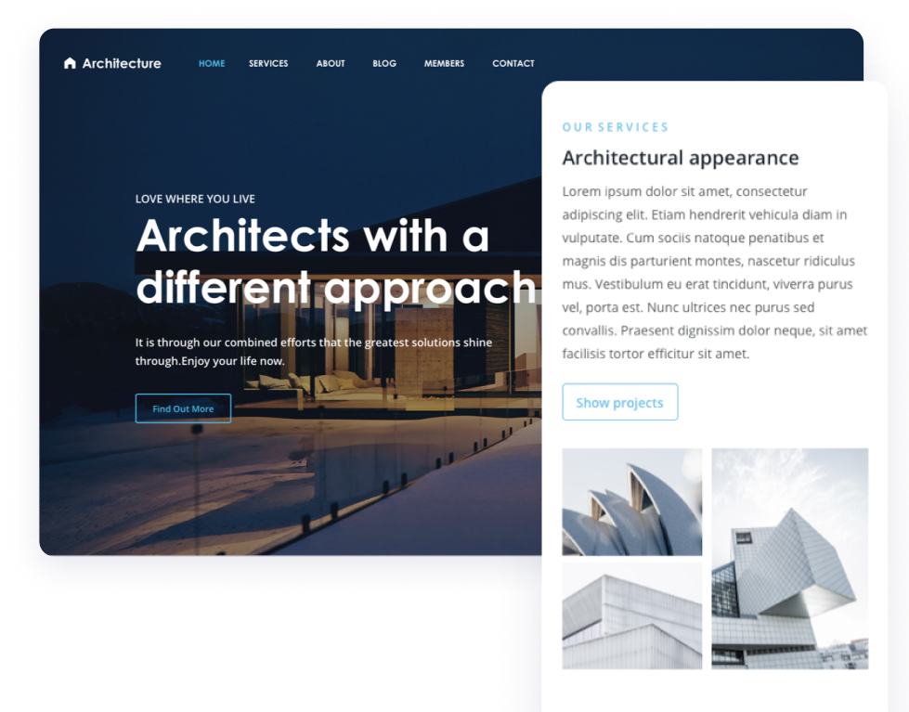Image resolution: width=909 pixels, height=712 pixels.
Task: Click the OUR SERVICES label
Action: [x=615, y=127]
